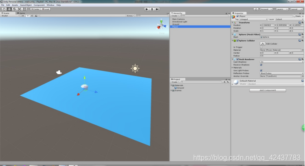Open the Mesh object picker circle

click(x=303, y=37)
